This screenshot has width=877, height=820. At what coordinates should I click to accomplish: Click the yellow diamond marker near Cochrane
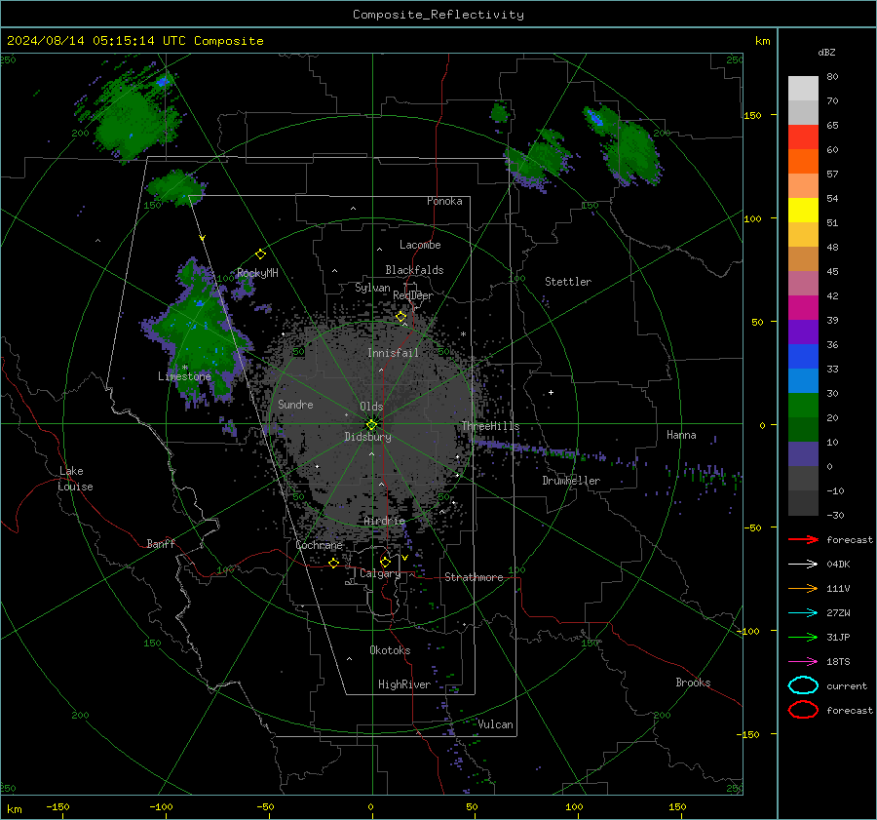[x=334, y=564]
